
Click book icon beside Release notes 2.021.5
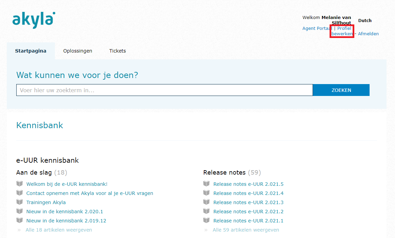click(x=206, y=184)
